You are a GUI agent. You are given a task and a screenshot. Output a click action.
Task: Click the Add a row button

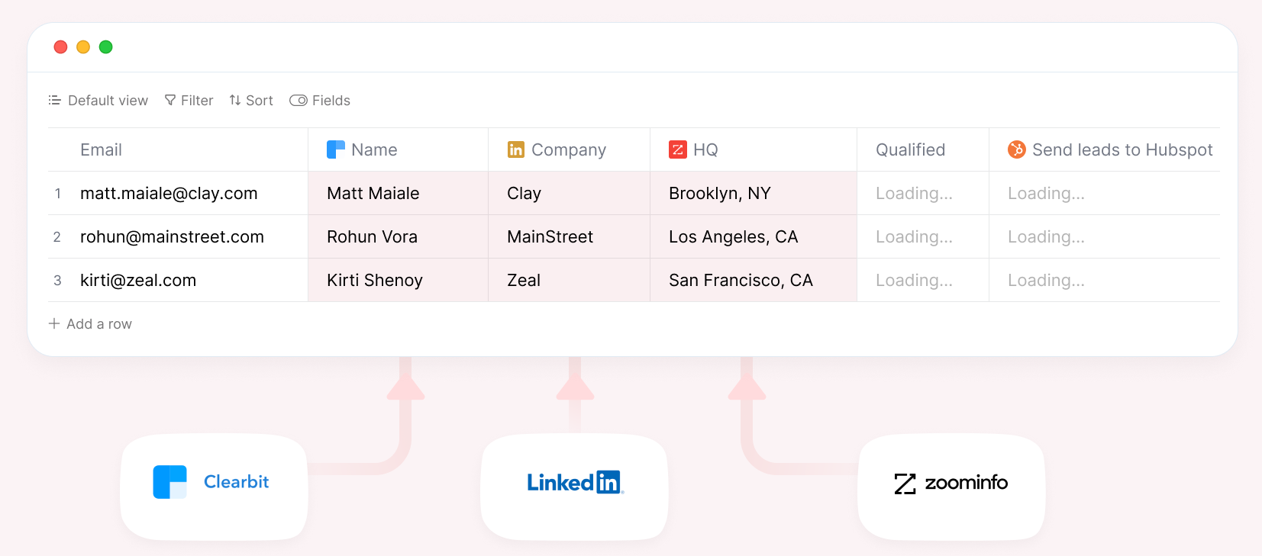coord(98,323)
